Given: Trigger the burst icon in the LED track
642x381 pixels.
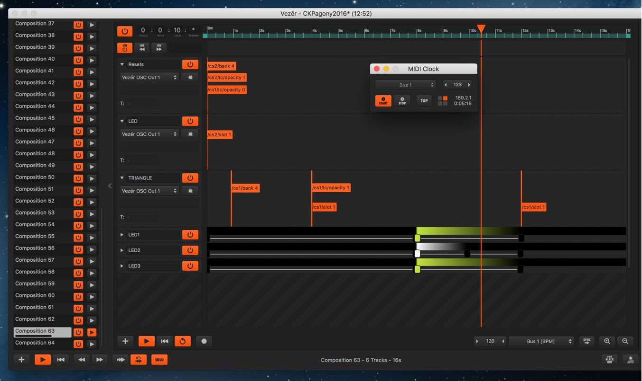Looking at the screenshot, I should (190, 134).
